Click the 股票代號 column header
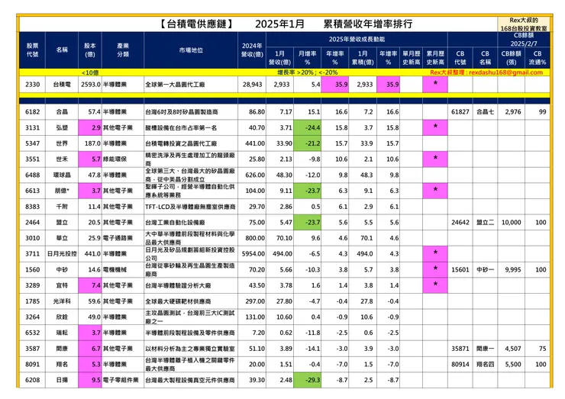 (x=32, y=50)
